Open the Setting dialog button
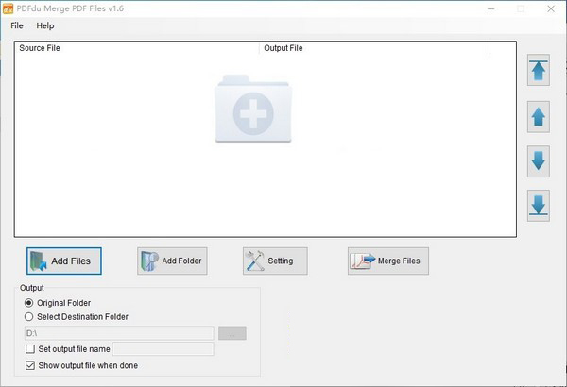 tap(275, 261)
